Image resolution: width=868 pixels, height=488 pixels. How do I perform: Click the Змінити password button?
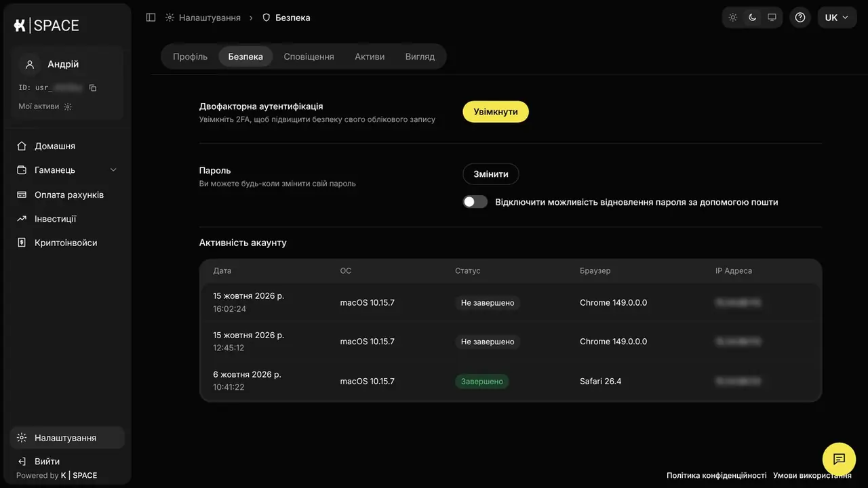pos(491,174)
